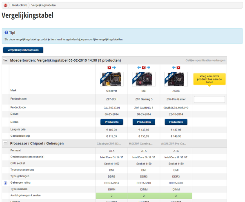The width and height of the screenshot is (245, 202).
Task: Click 'Gigabyte Z97-D3...' column header
Action: pos(109,144)
